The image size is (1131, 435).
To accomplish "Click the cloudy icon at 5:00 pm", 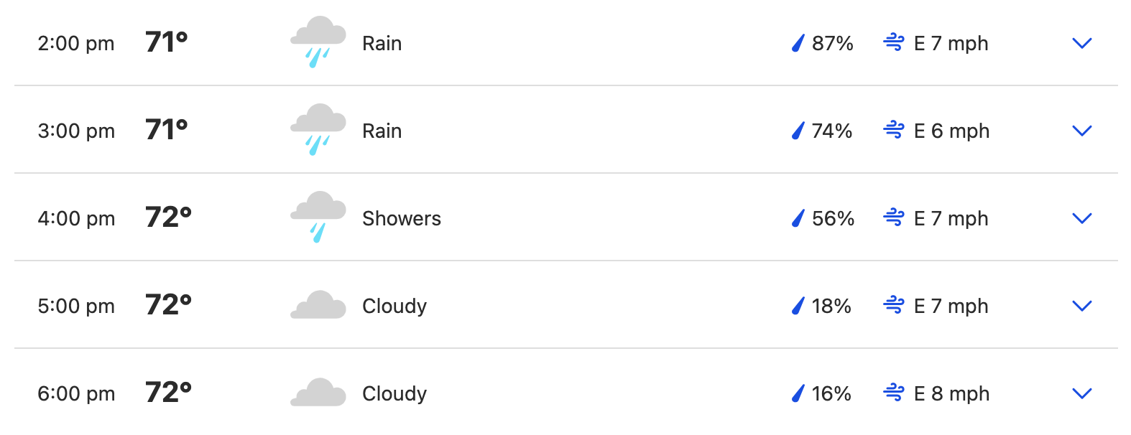I will click(318, 305).
